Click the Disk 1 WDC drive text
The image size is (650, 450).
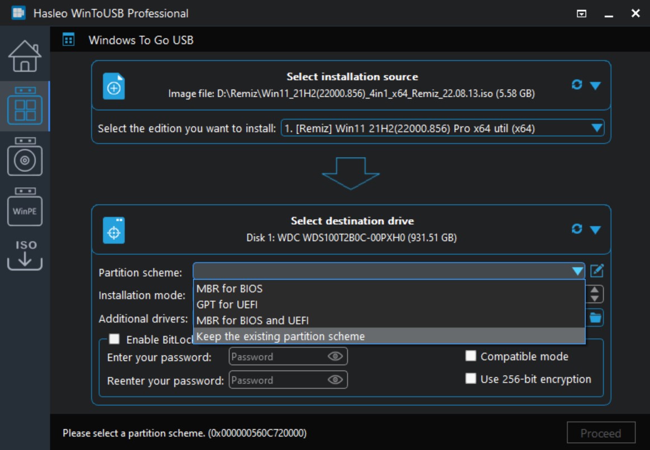tap(351, 238)
